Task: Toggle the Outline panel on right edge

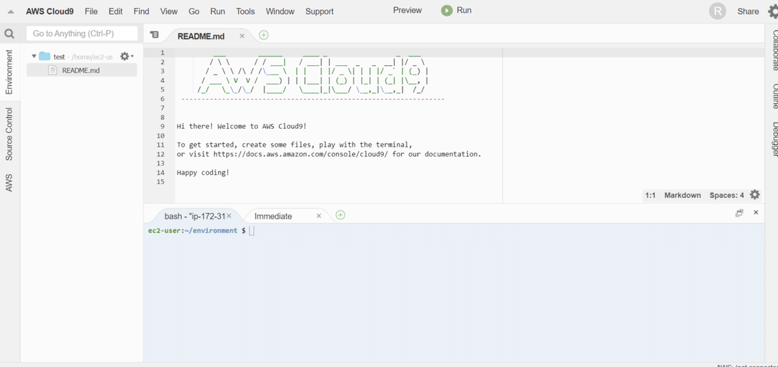Action: click(773, 96)
